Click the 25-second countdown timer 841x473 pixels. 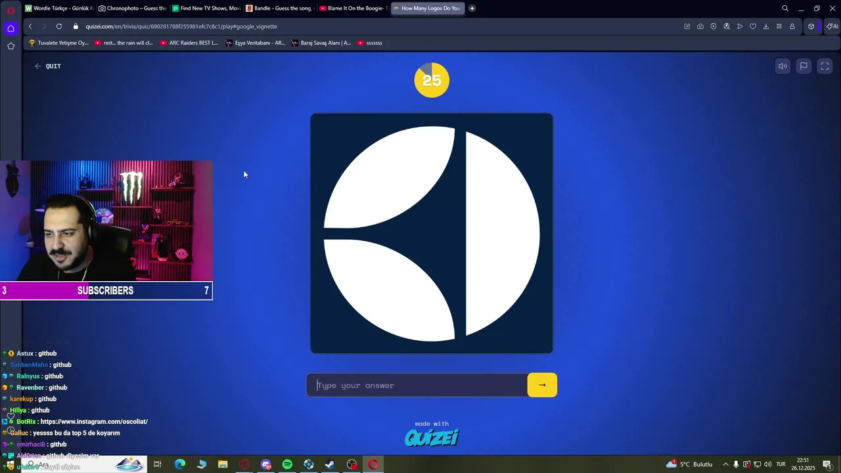pyautogui.click(x=432, y=80)
